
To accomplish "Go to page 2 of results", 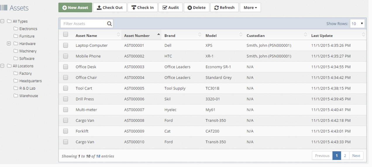I will tap(345, 156).
